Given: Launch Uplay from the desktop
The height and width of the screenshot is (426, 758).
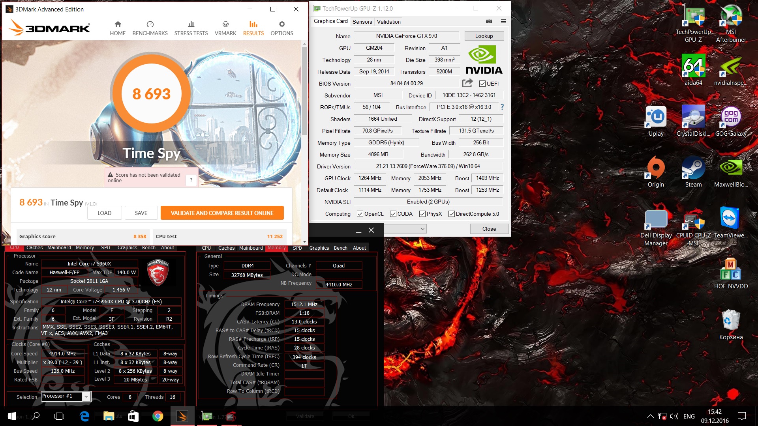Looking at the screenshot, I should click(656, 121).
